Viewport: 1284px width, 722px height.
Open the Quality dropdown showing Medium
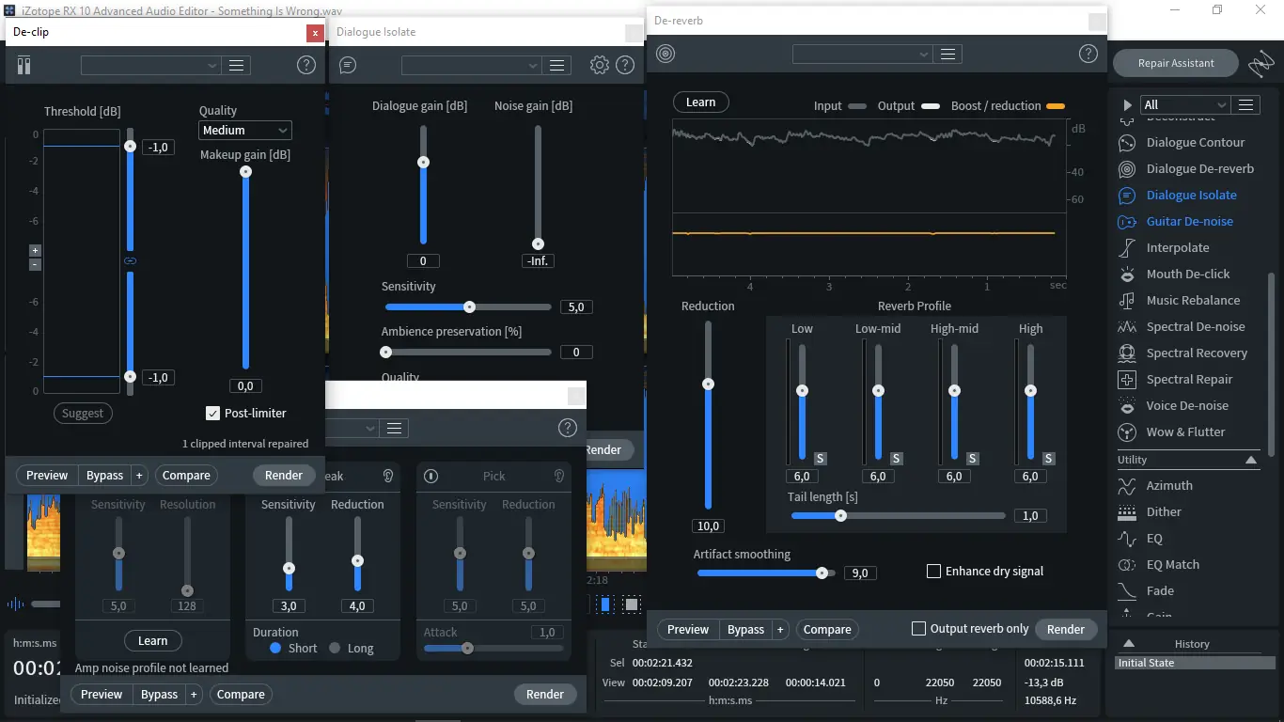pyautogui.click(x=245, y=131)
